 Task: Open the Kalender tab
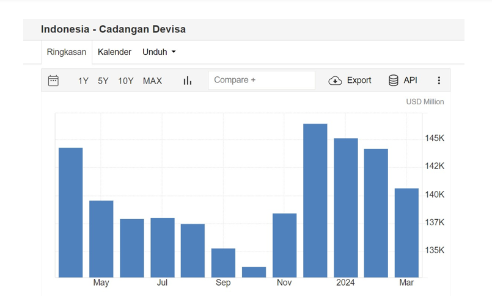point(114,52)
